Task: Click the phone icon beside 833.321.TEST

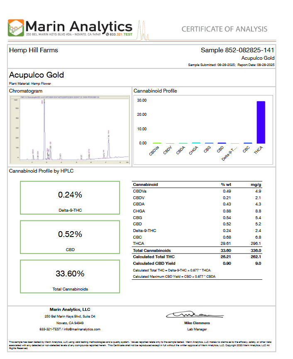Action: pyautogui.click(x=107, y=35)
